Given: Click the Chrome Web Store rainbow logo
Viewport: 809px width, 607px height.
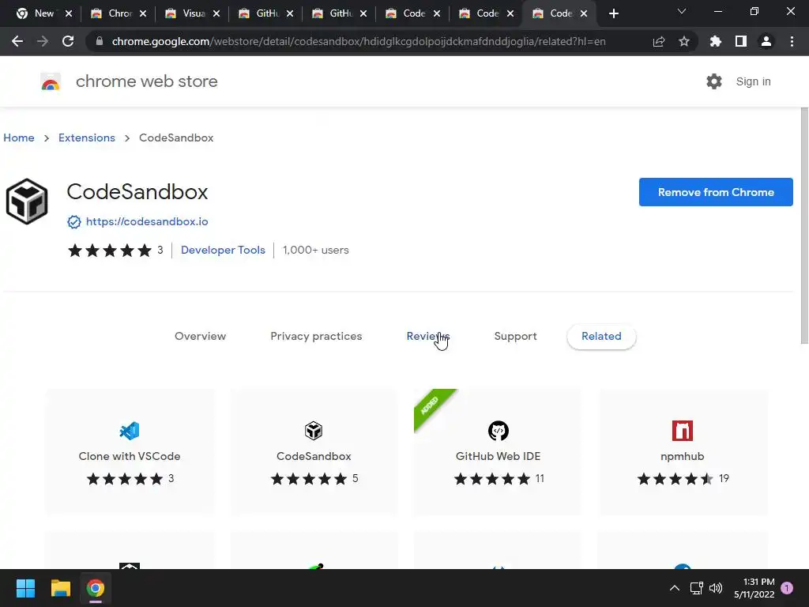Looking at the screenshot, I should [x=51, y=81].
